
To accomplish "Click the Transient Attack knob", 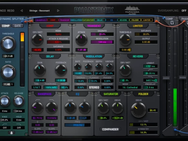I will [81, 40].
